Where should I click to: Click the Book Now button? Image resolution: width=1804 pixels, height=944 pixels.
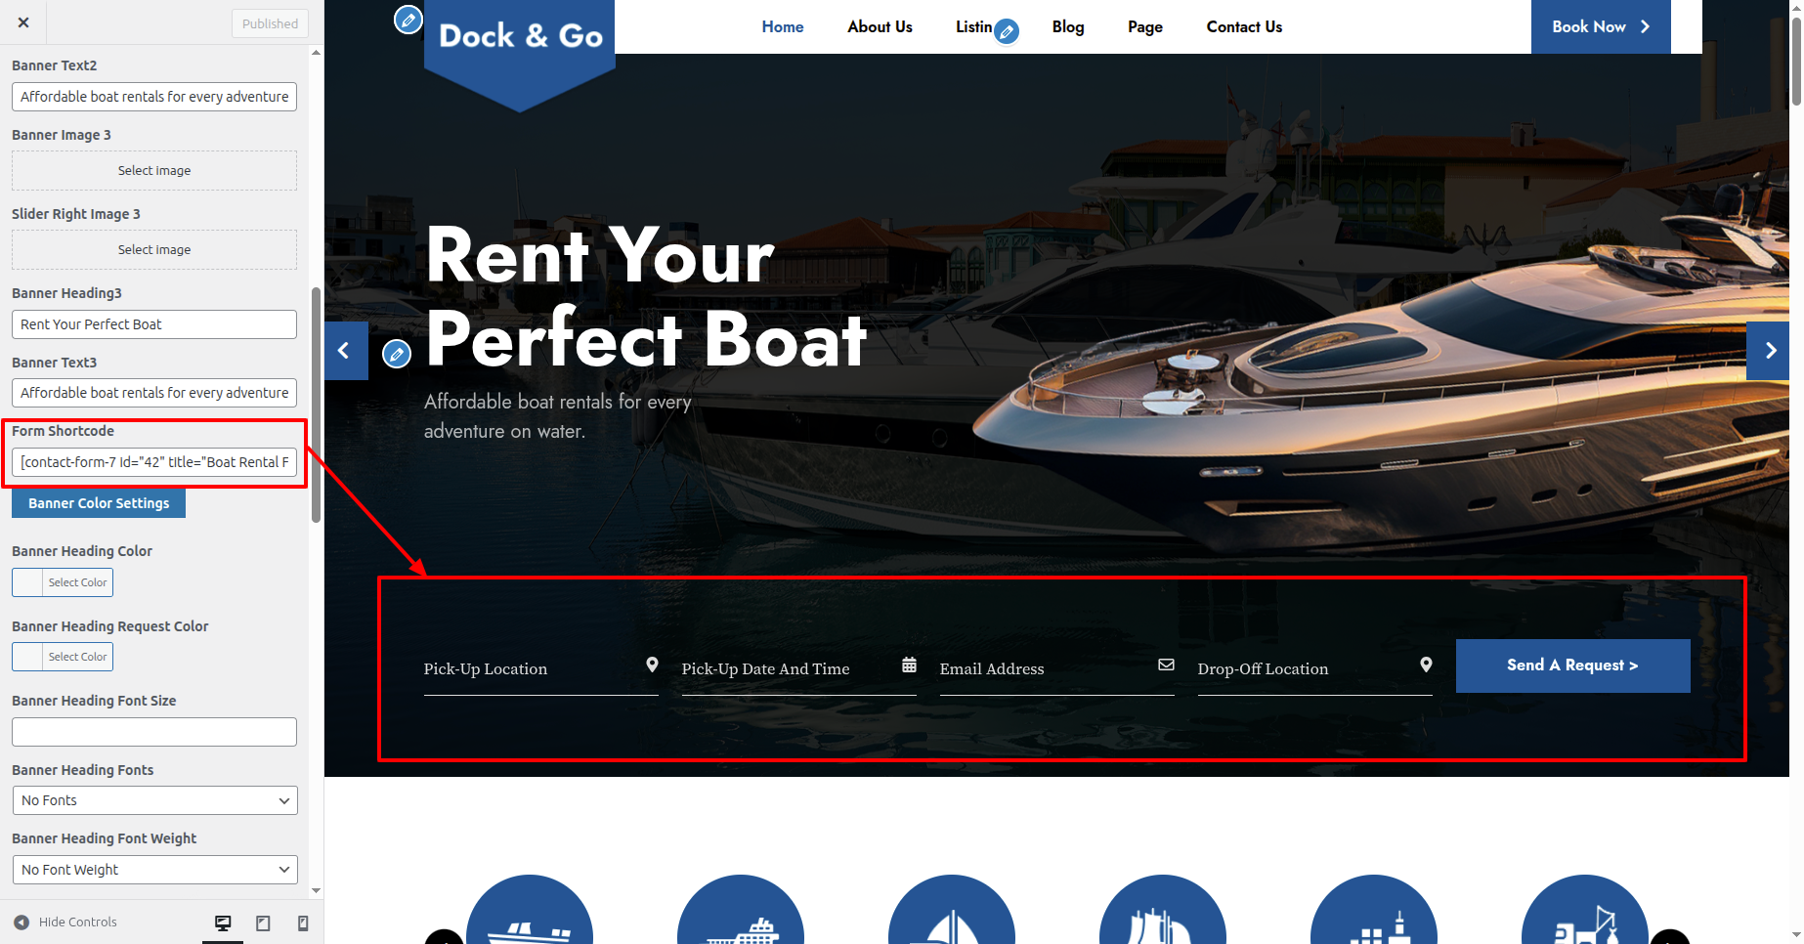1601,26
